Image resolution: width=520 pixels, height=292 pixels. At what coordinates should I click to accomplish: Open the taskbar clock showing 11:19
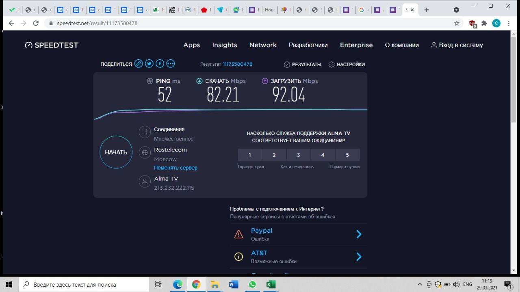tap(487, 284)
